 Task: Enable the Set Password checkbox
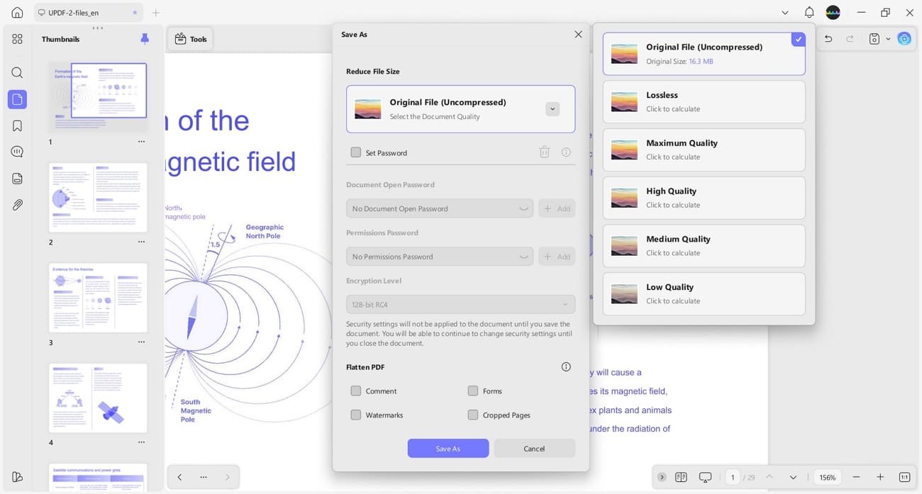[355, 152]
